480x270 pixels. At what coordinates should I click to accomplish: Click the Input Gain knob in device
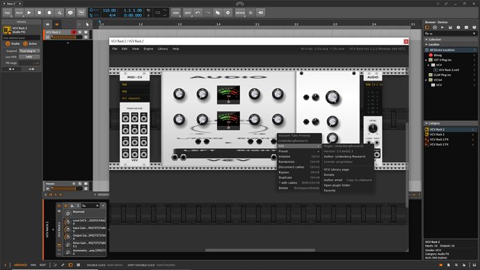point(68,230)
